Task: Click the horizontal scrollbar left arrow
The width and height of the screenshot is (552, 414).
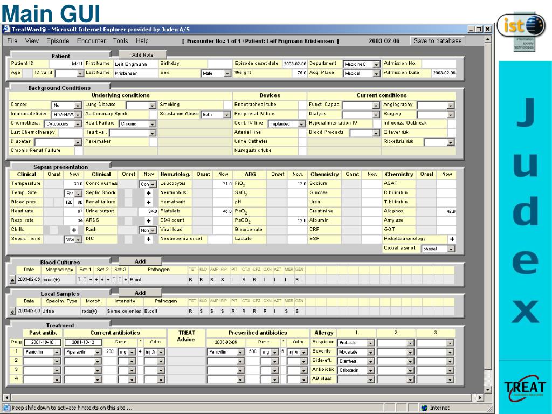Action: (6, 397)
